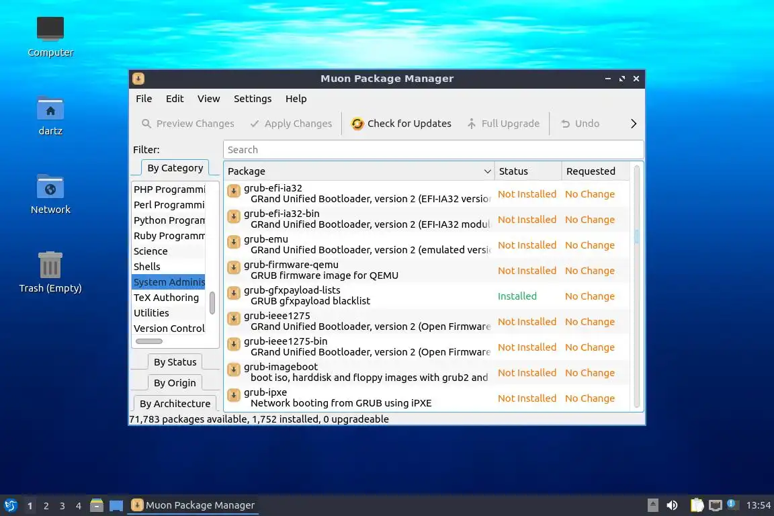Open the volume control in the system tray
Image resolution: width=774 pixels, height=516 pixels.
(x=673, y=505)
